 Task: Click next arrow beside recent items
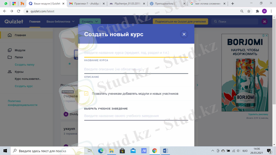[197, 85]
